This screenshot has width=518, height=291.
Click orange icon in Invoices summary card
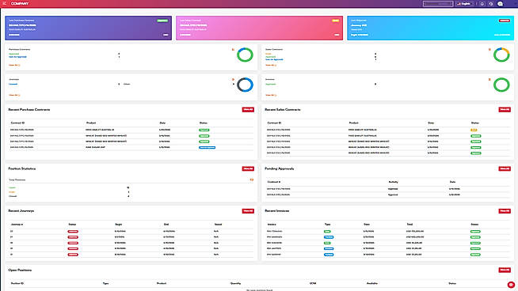(x=489, y=80)
